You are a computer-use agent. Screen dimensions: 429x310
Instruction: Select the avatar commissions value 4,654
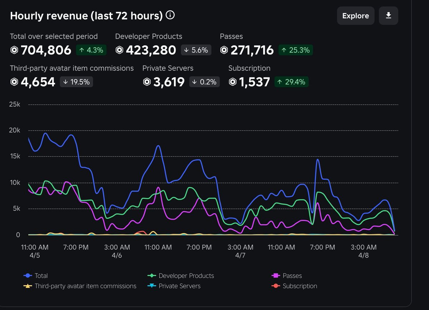[38, 82]
